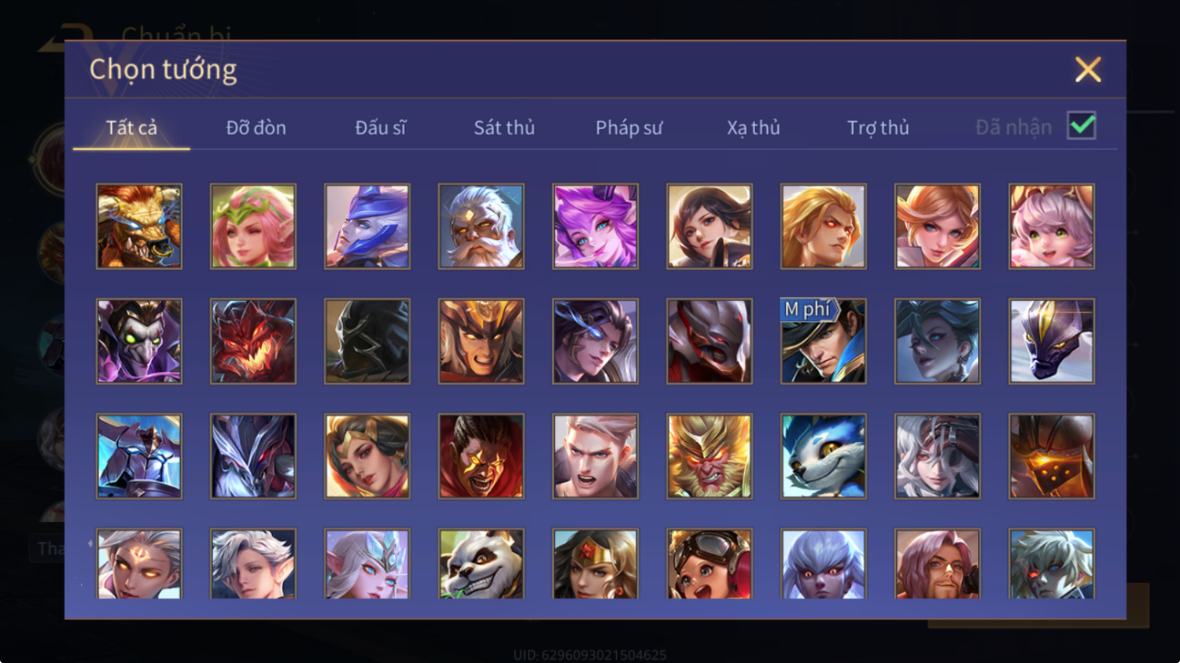Switch to the 'Pháp sư' tab
Viewport: 1180px width, 663px height.
click(629, 127)
